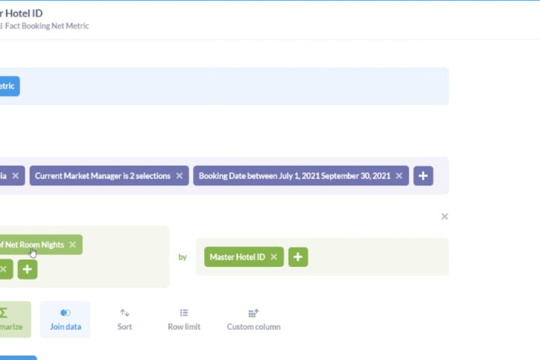Viewport: 540px width, 360px height.
Task: Click the Fact Booking Net Metric table link
Action: pos(45,25)
